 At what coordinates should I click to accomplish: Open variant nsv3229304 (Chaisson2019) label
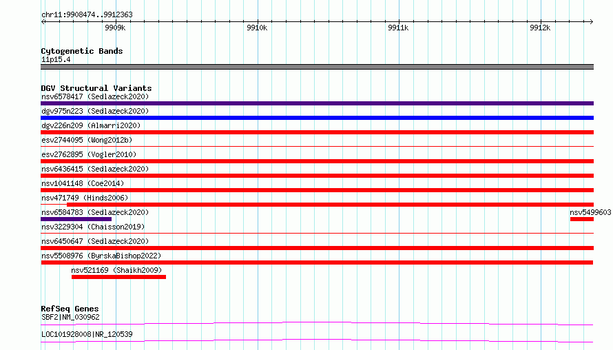click(93, 227)
